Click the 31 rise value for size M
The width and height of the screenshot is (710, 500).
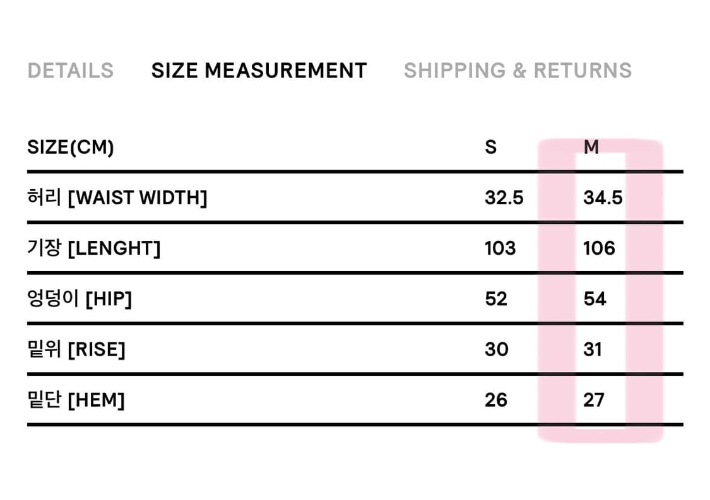pos(593,349)
